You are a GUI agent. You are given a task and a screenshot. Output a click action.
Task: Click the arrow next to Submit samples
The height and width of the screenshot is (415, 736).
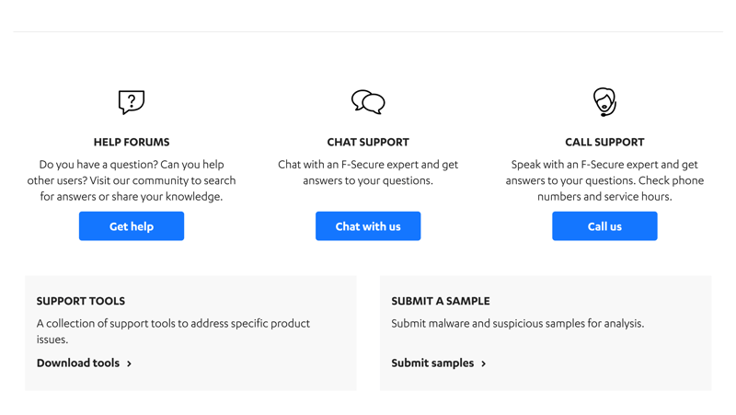click(484, 363)
